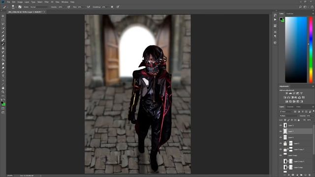Image resolution: width=315 pixels, height=177 pixels.
Task: Hide Layer 6 visibility eye
Action: tap(281, 137)
